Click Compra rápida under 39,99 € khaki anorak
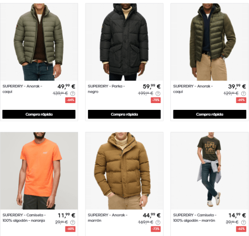Image resolution: width=249 pixels, height=236 pixels. [210, 114]
